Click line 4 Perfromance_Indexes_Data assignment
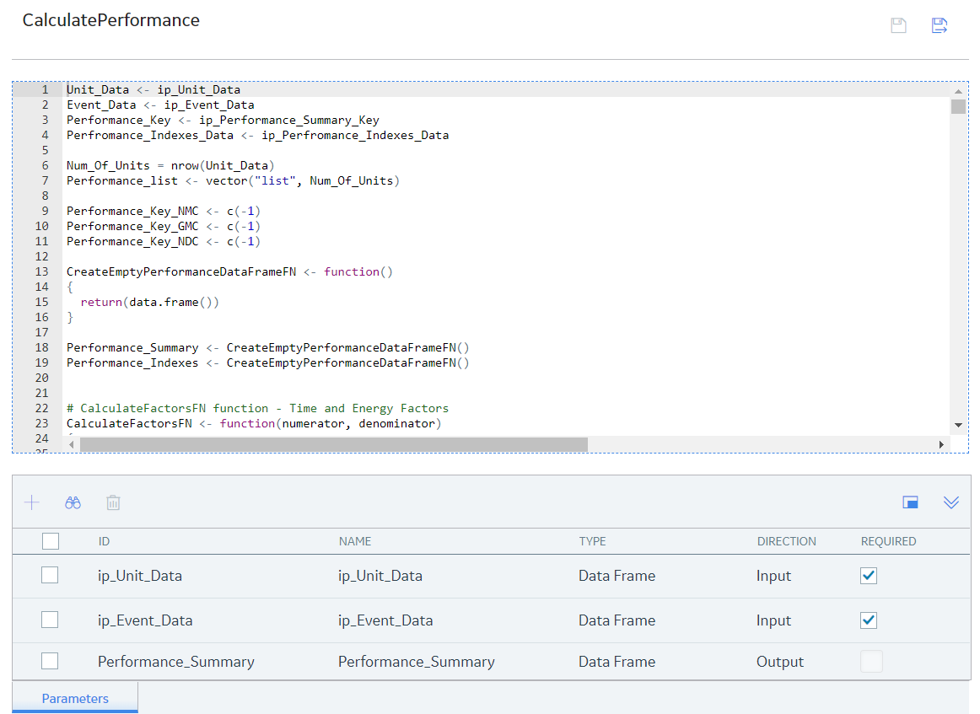980x714 pixels. pos(257,135)
